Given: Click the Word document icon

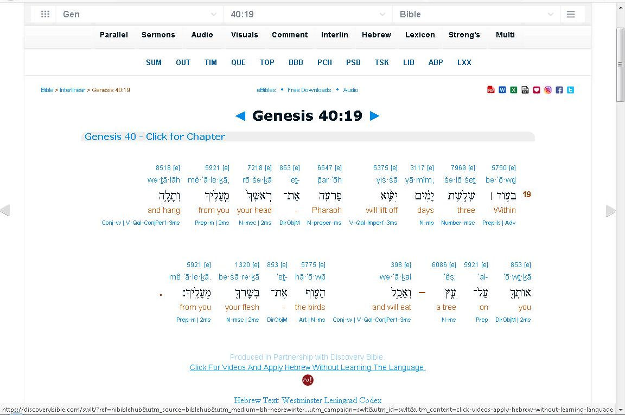Looking at the screenshot, I should click(x=502, y=90).
